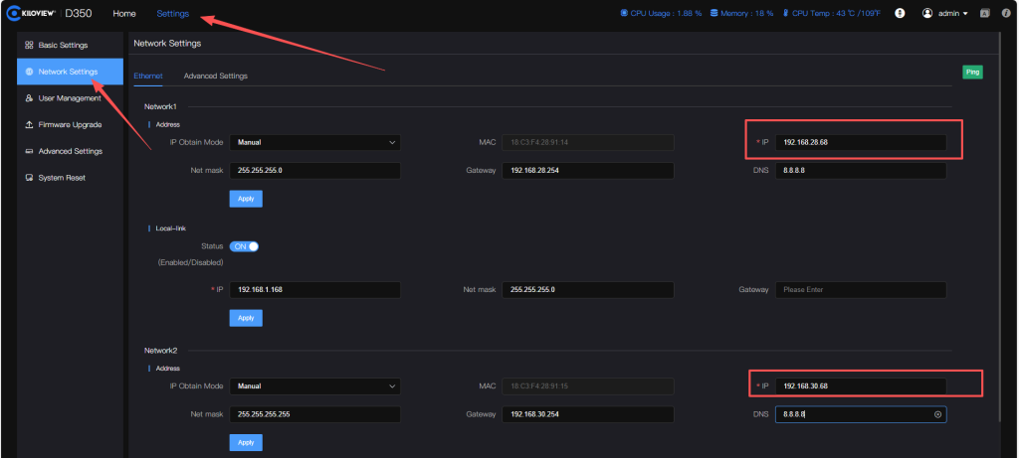The width and height of the screenshot is (1019, 458).
Task: Expand Network1 IP Obtain Mode dropdown
Action: (x=315, y=142)
